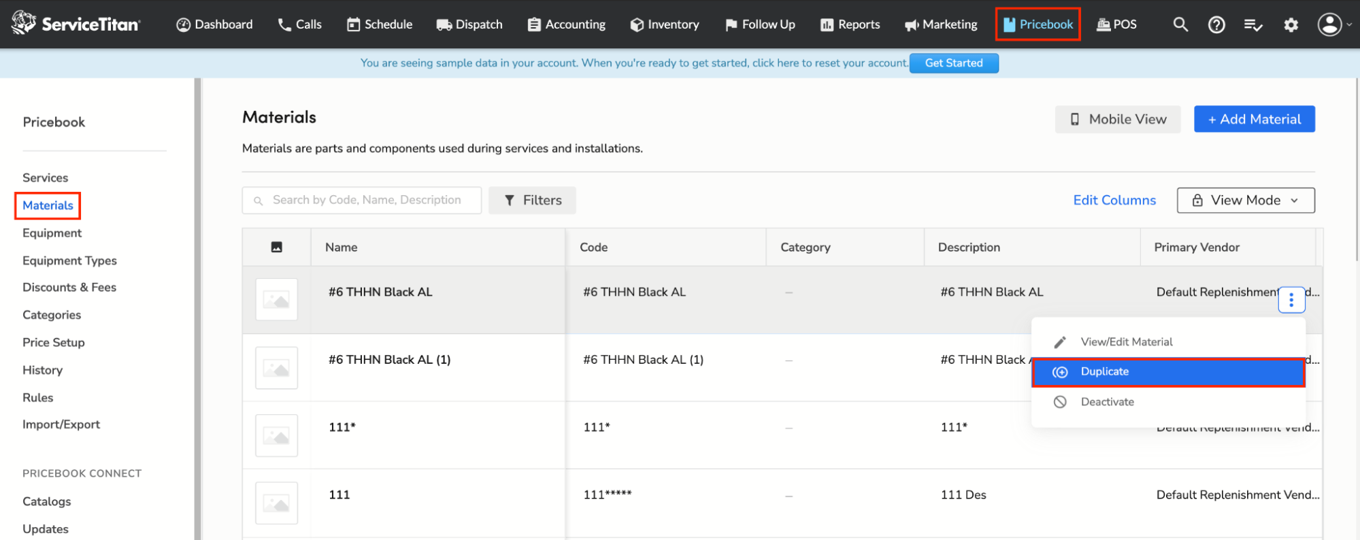Open the task checklist icon in header
Screen dimensions: 1360x540
coord(1253,25)
